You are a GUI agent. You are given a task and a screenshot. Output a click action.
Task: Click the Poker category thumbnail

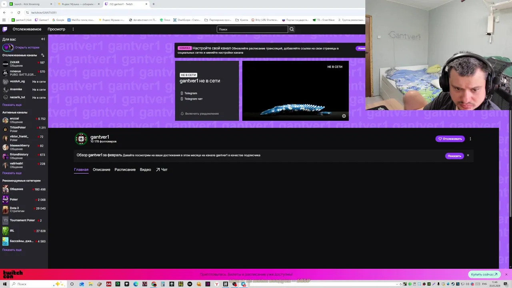5,199
